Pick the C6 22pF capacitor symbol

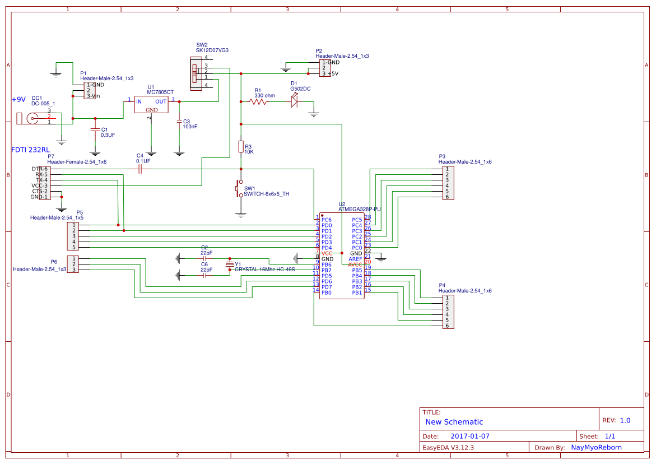click(x=204, y=275)
